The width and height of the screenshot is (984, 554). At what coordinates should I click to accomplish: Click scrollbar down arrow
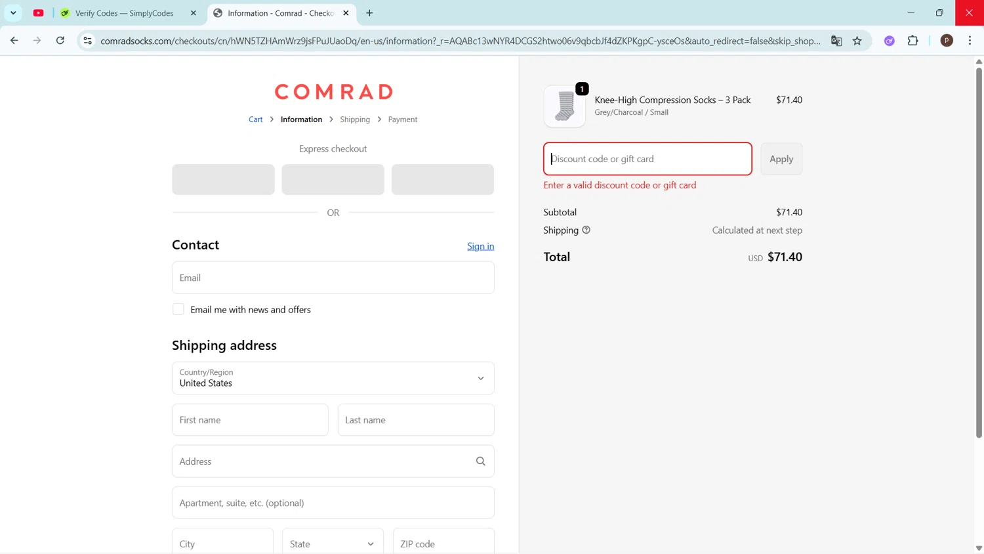[x=979, y=548]
